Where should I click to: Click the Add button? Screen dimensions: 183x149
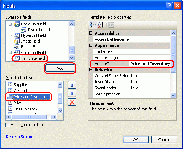click(60, 68)
